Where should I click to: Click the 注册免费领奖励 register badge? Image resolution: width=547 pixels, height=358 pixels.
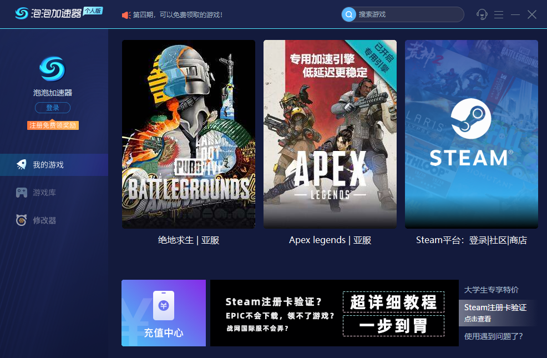[53, 125]
